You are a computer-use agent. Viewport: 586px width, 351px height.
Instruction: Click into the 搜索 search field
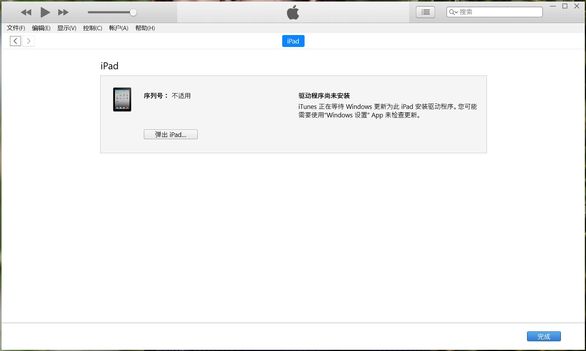(499, 12)
